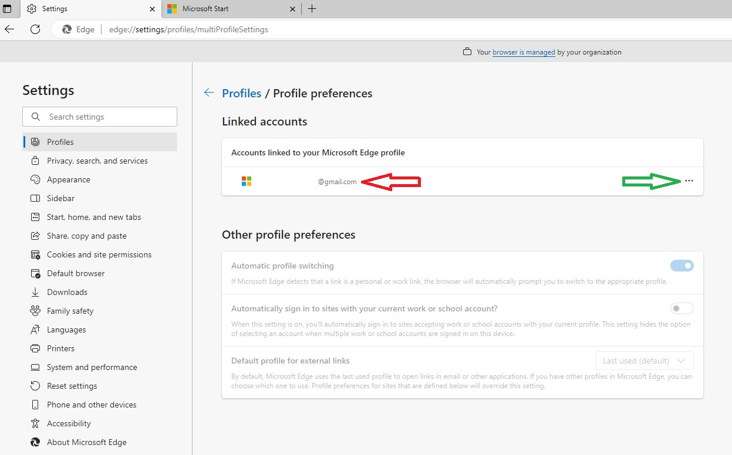Click the Phone and other devices icon

pos(35,405)
